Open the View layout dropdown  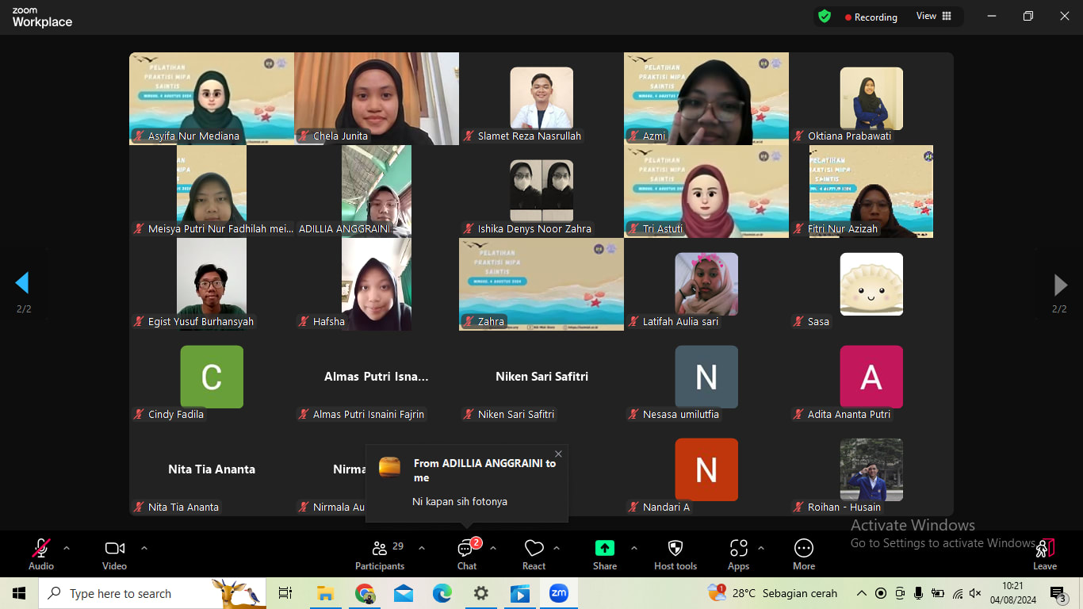point(934,16)
